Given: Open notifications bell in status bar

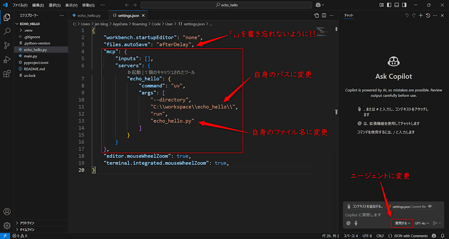Looking at the screenshot, I should tap(443, 236).
